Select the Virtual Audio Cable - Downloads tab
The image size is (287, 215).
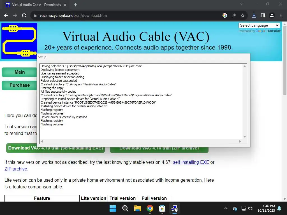click(36, 5)
